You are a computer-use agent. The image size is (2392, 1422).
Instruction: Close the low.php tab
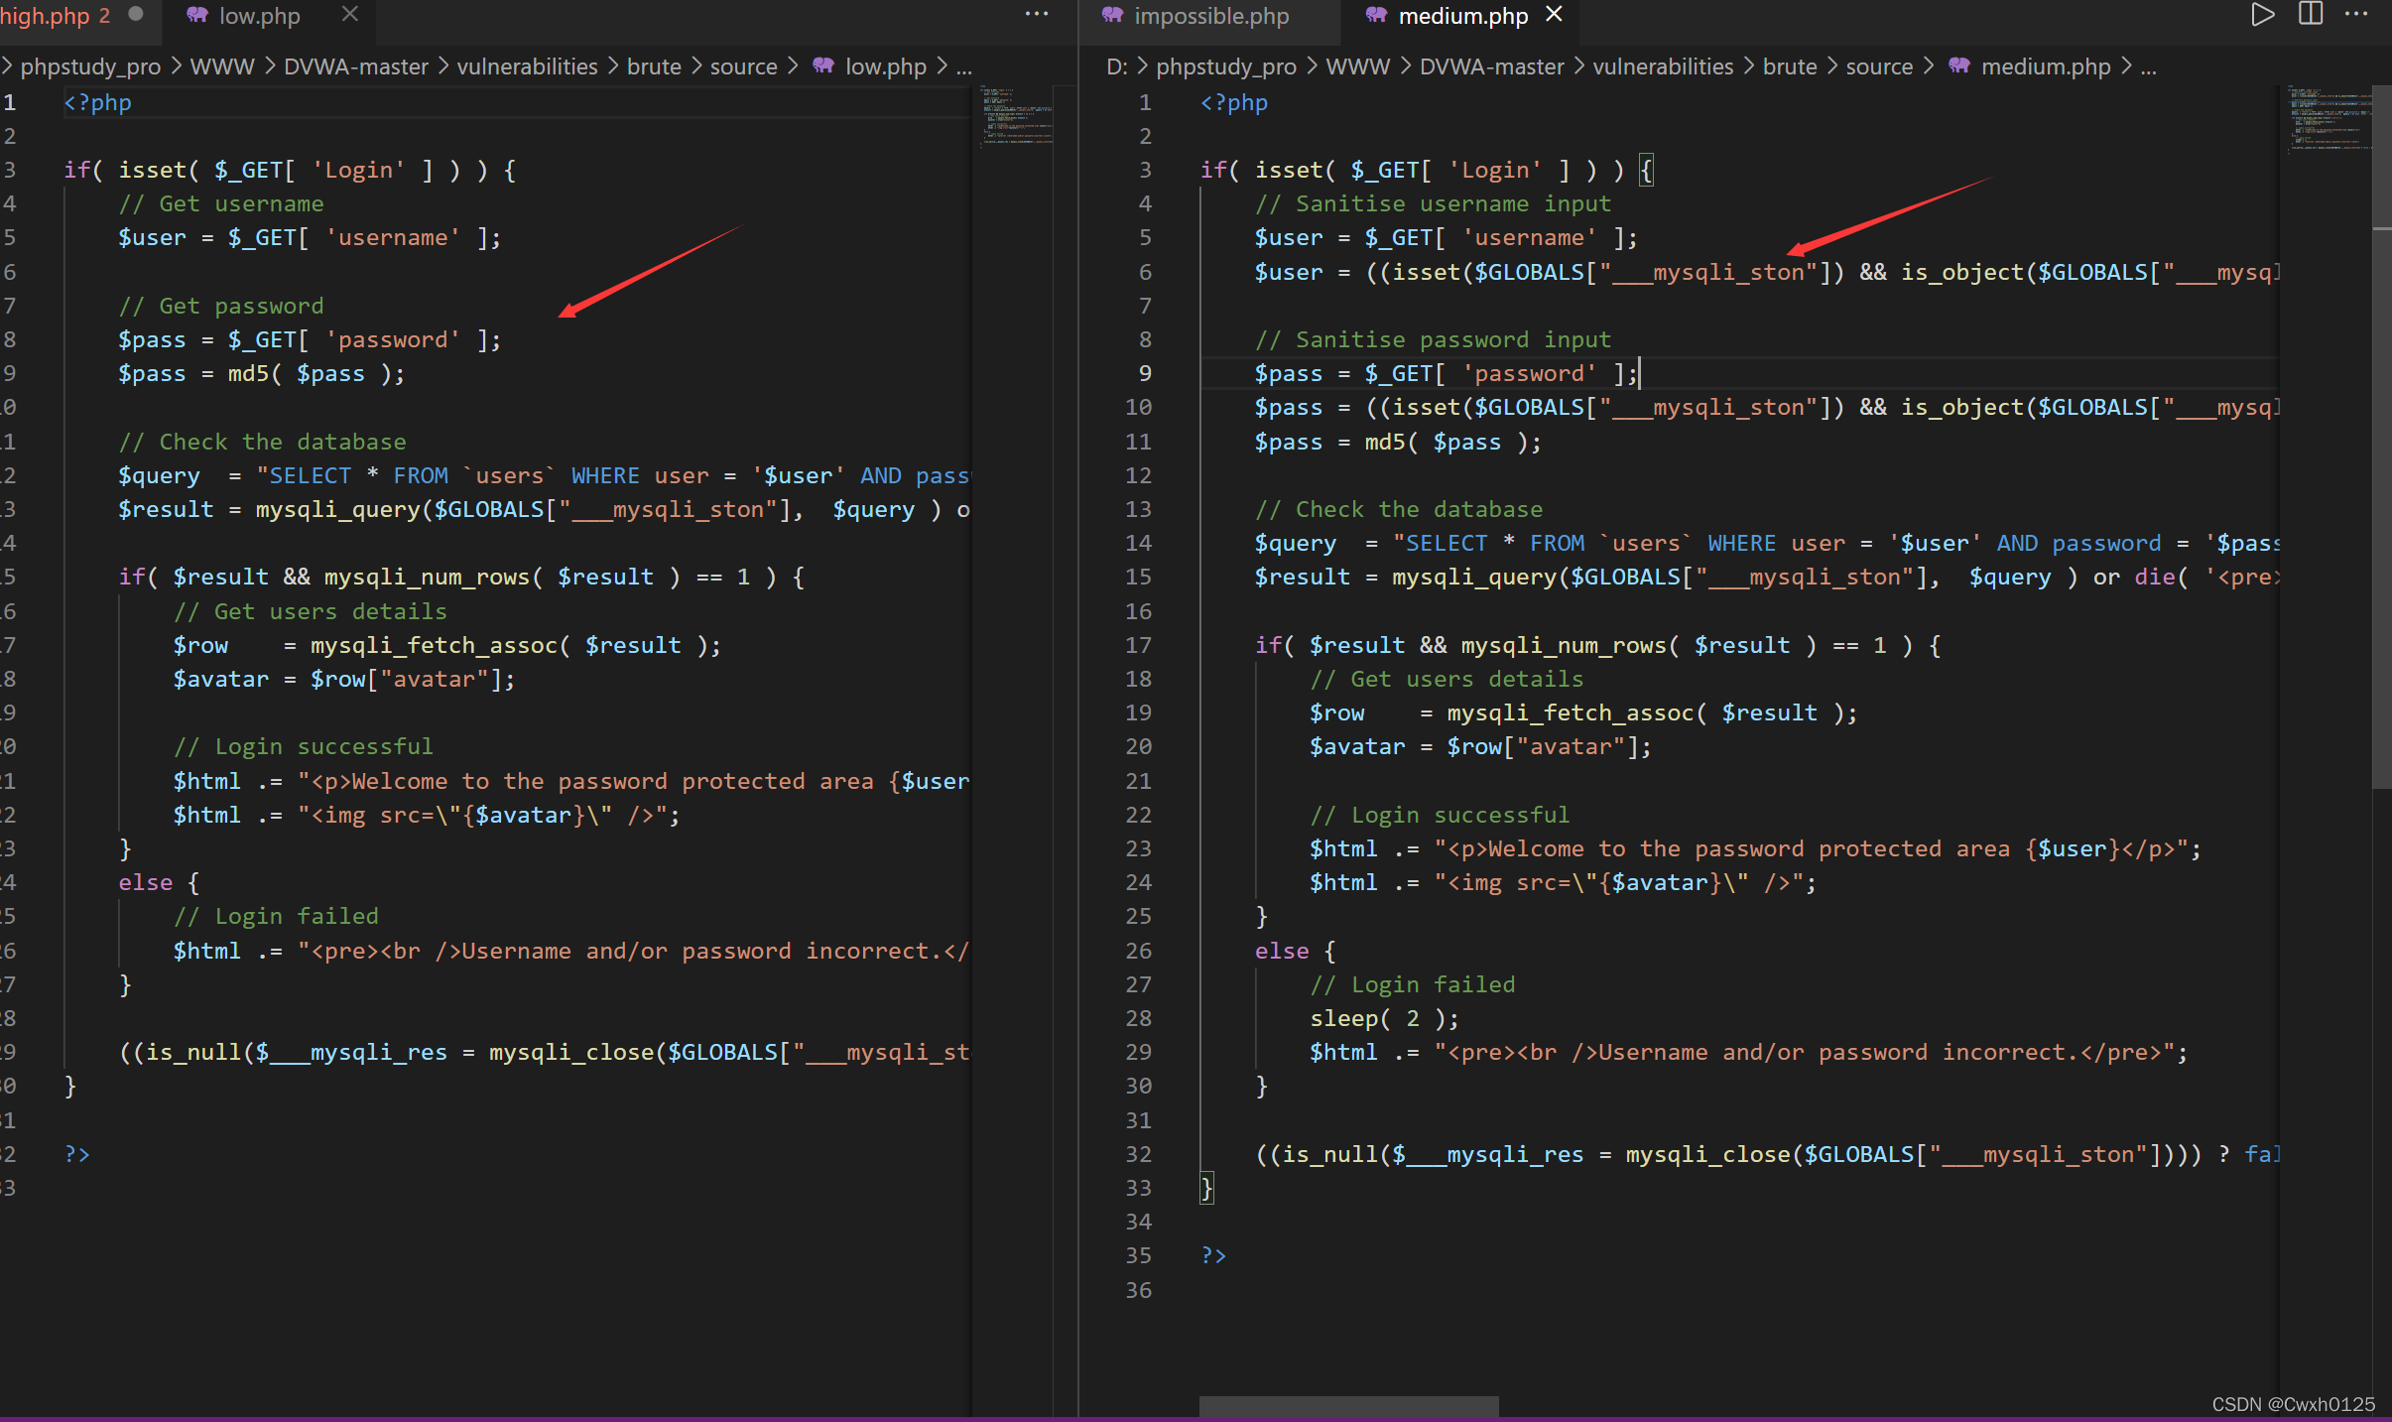coord(349,15)
